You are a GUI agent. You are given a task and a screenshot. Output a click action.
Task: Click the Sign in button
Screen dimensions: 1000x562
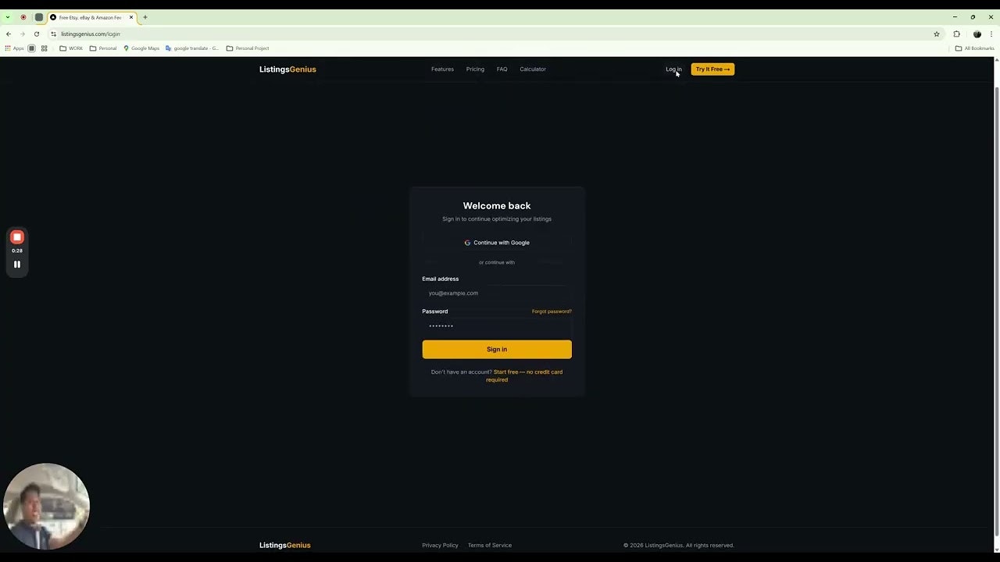[x=497, y=349]
